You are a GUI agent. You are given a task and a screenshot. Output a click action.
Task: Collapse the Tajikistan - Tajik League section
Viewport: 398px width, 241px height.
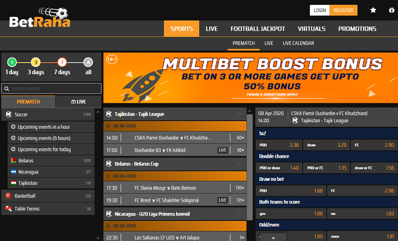[x=240, y=114]
